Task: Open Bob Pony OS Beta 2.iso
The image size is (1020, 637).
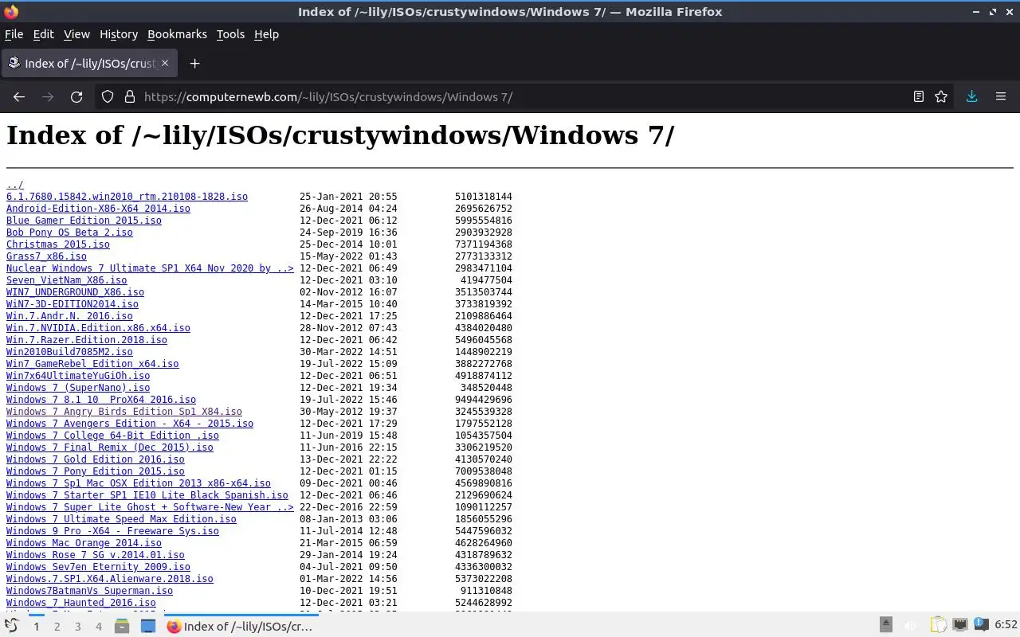Action: tap(69, 233)
